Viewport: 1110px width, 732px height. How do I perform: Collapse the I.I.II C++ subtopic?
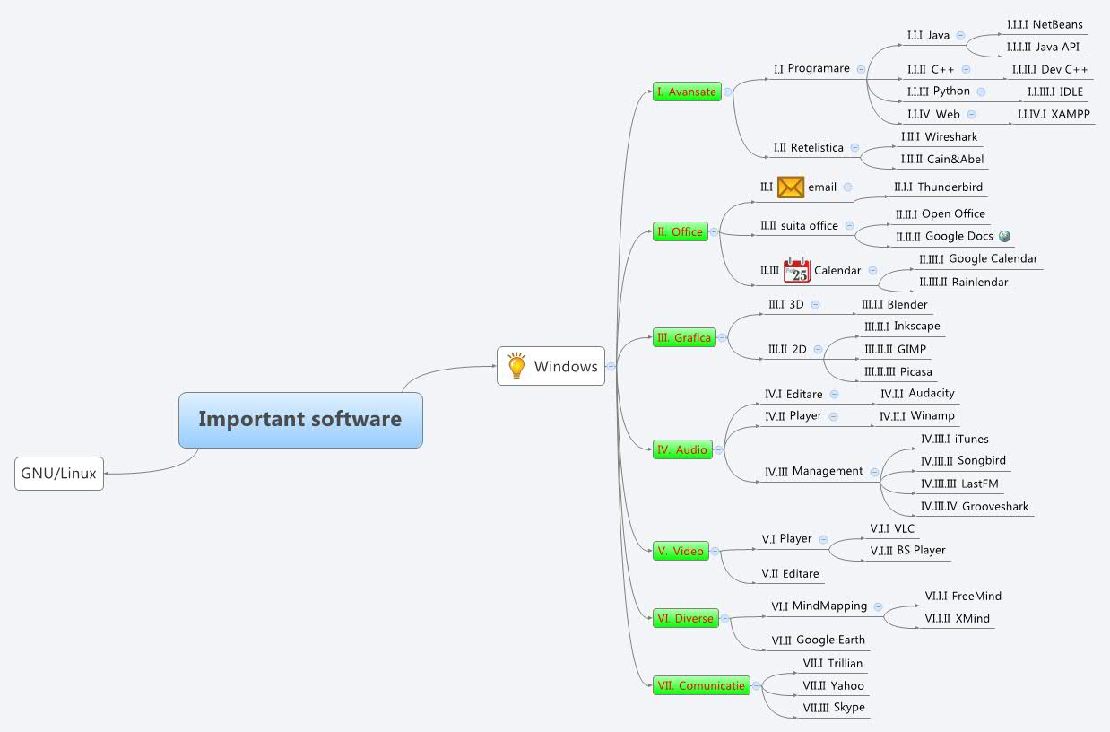pyautogui.click(x=966, y=69)
